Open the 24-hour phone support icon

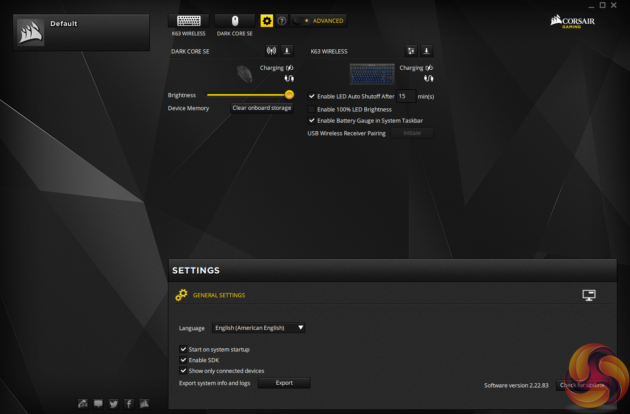[x=83, y=404]
